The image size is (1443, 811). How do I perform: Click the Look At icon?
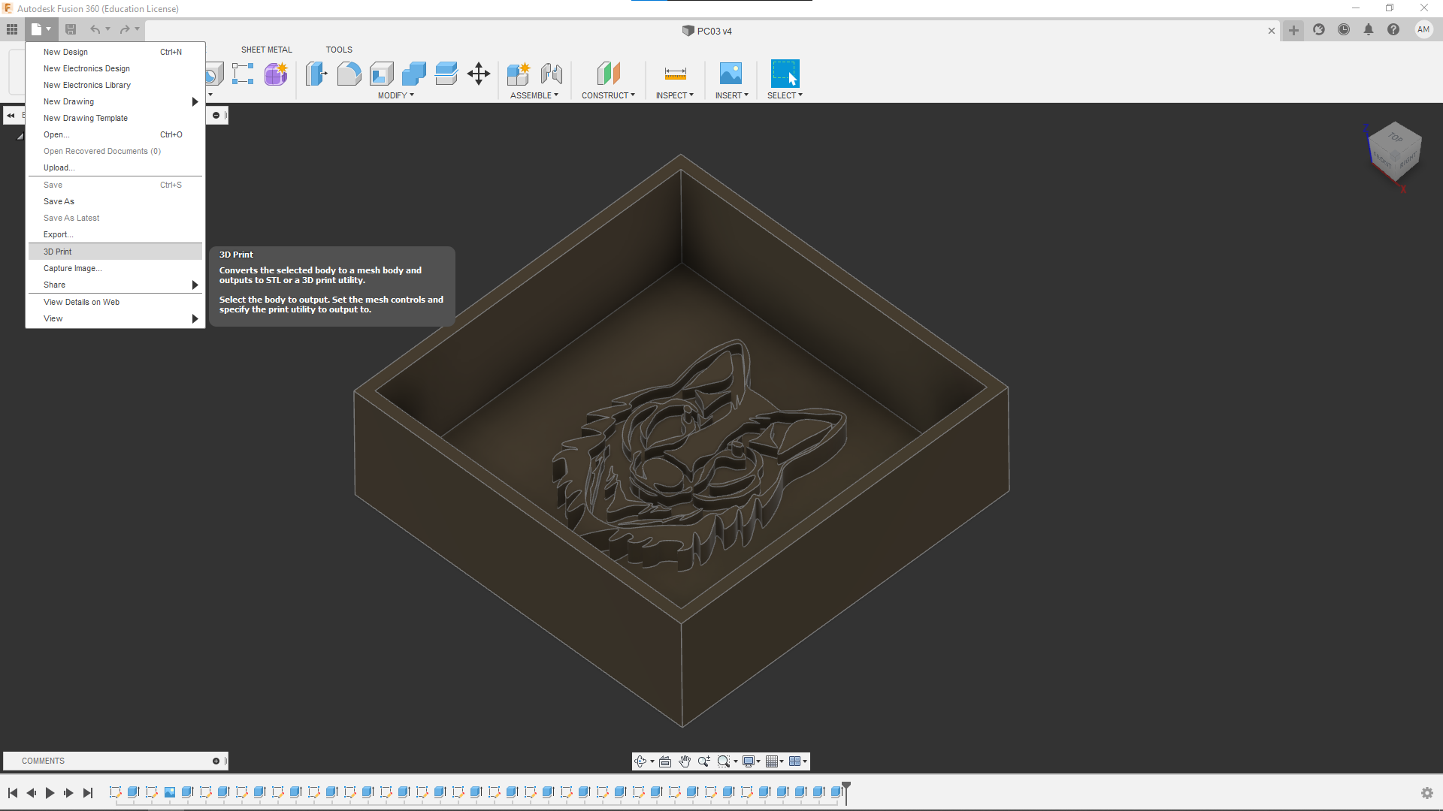tap(665, 761)
